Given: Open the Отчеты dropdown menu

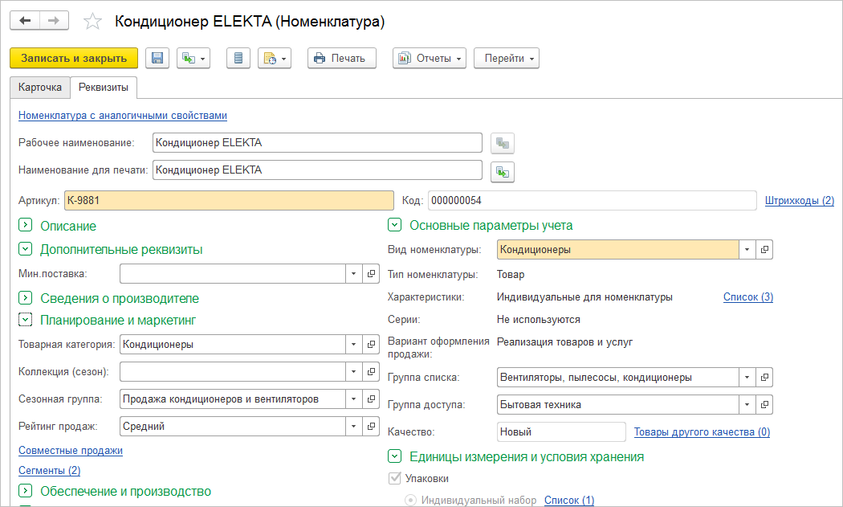Looking at the screenshot, I should point(430,58).
